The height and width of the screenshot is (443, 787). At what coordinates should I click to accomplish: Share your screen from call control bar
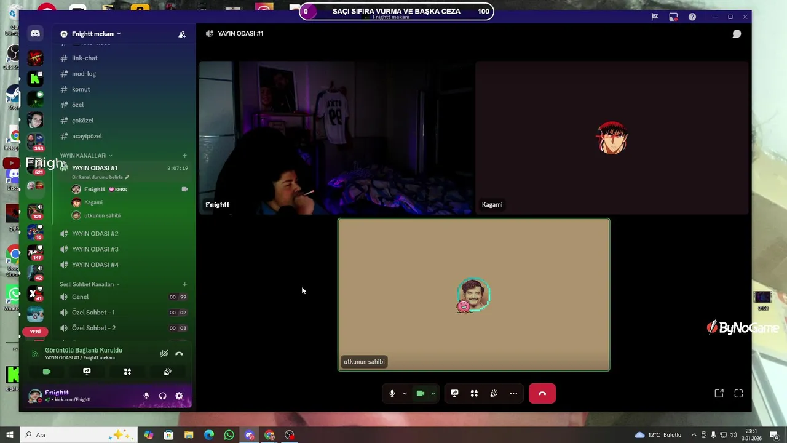tap(454, 394)
